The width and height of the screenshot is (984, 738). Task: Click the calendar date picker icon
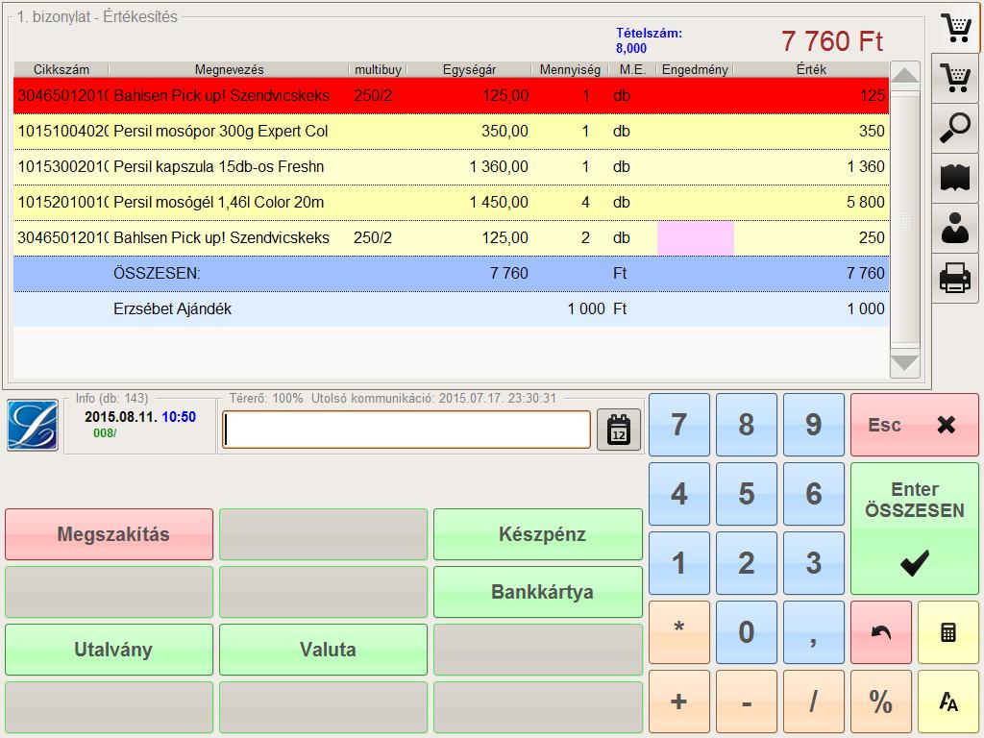tap(619, 430)
